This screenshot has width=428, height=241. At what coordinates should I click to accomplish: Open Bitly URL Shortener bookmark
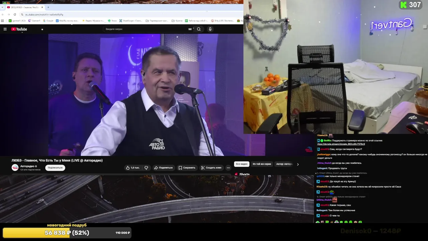pos(222,21)
